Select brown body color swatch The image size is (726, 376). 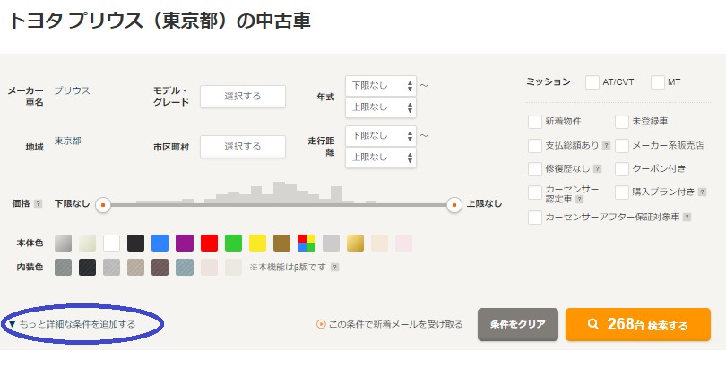282,243
